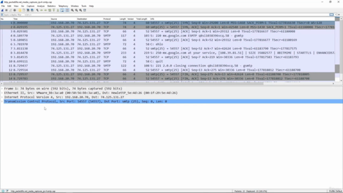Sort packets by the Info column header
Viewport: 343px width, 193px height.
(242, 19)
